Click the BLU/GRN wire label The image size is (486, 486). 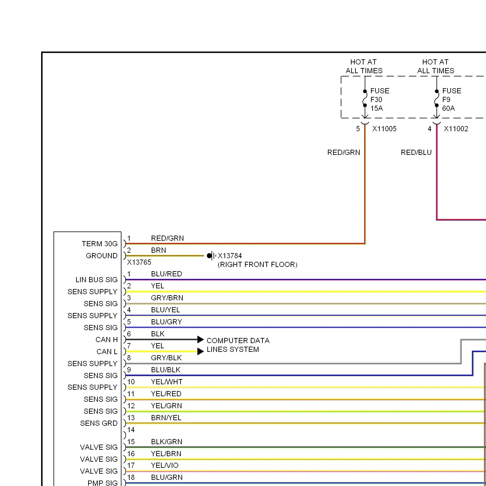pos(167,477)
